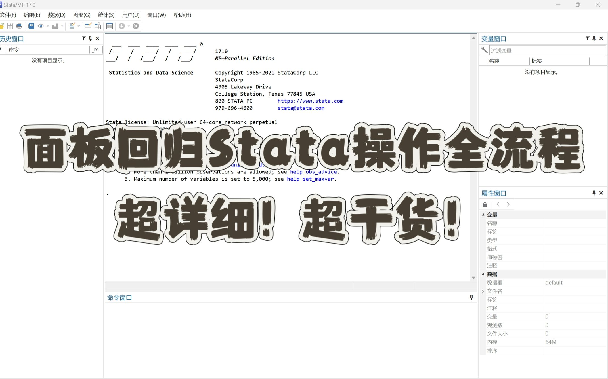Open the Variables Manager icon
The height and width of the screenshot is (379, 608).
[x=110, y=26]
